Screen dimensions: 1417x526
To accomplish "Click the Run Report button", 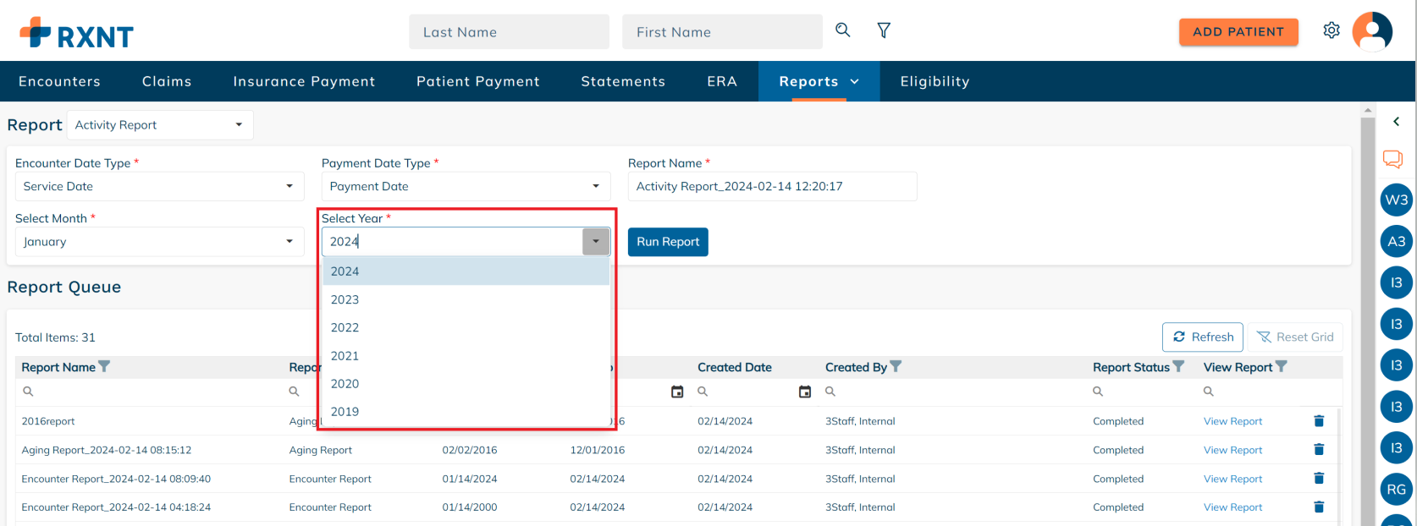I will [667, 242].
